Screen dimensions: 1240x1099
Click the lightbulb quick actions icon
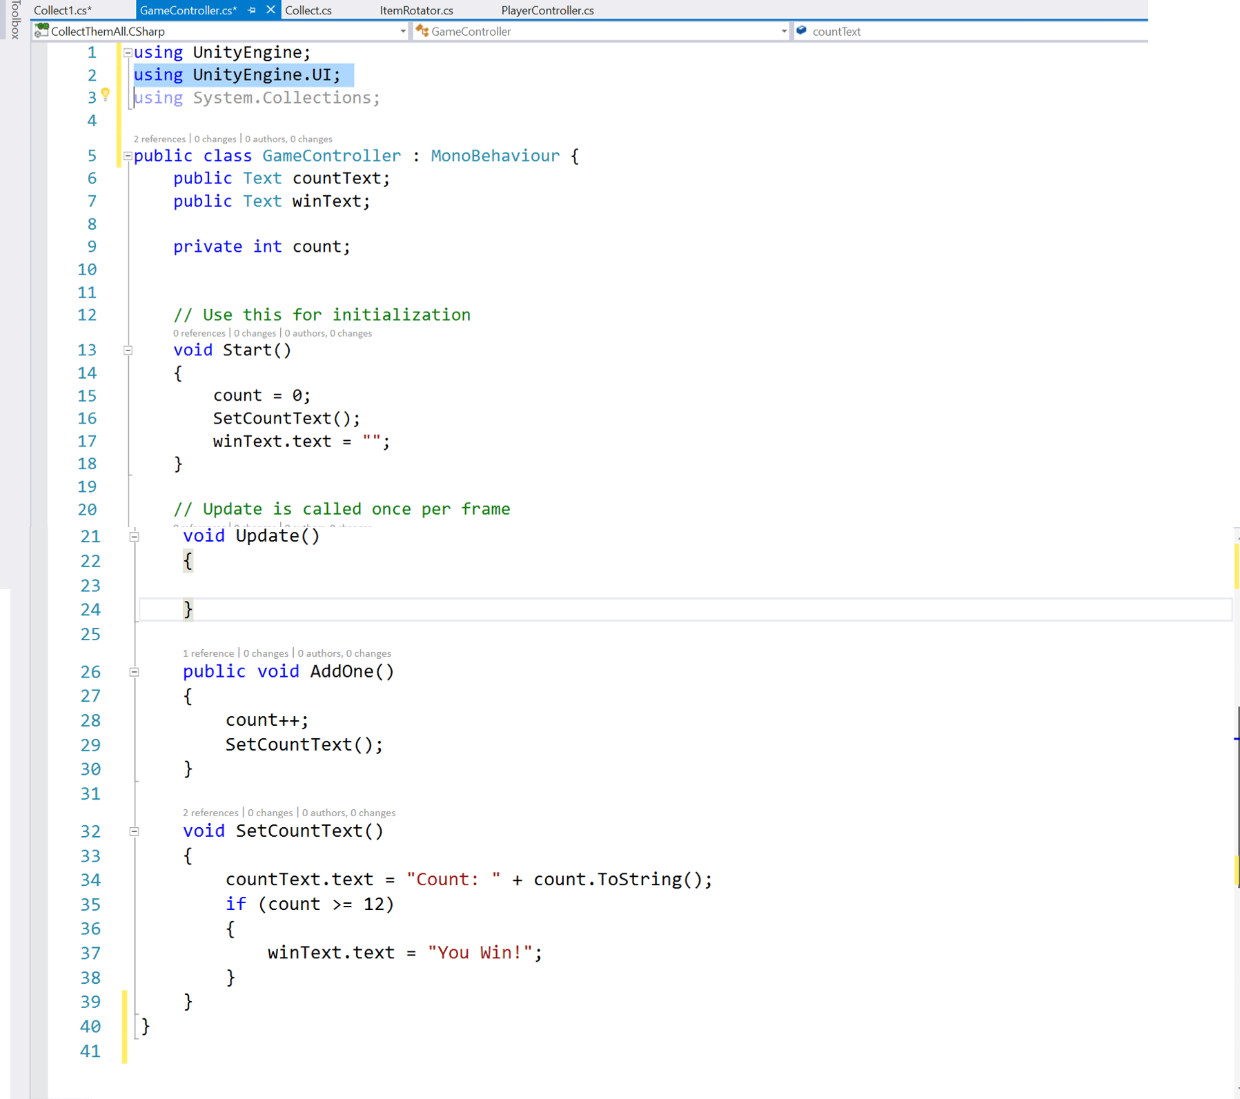coord(106,95)
